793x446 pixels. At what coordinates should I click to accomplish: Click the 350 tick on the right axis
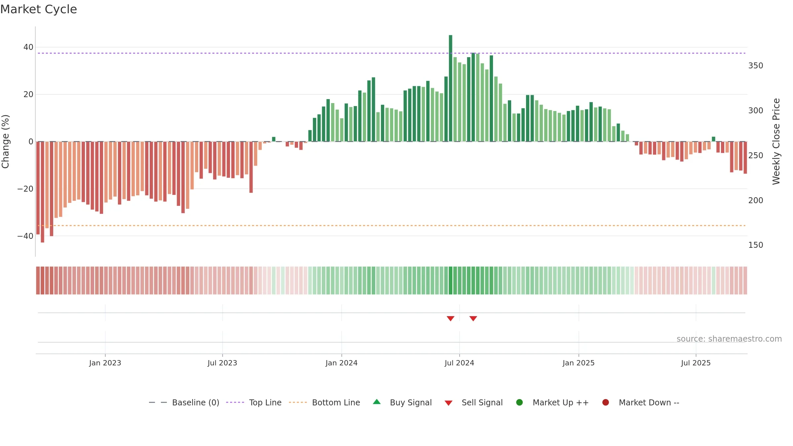(x=756, y=66)
